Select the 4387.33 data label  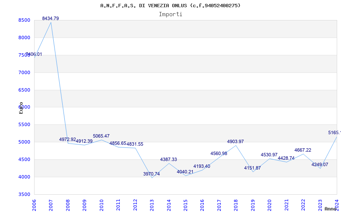tap(168, 159)
